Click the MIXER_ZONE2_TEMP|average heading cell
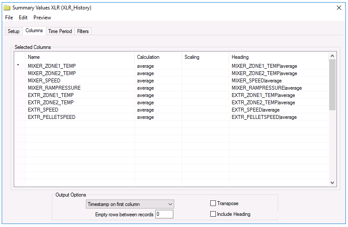 pyautogui.click(x=279, y=73)
